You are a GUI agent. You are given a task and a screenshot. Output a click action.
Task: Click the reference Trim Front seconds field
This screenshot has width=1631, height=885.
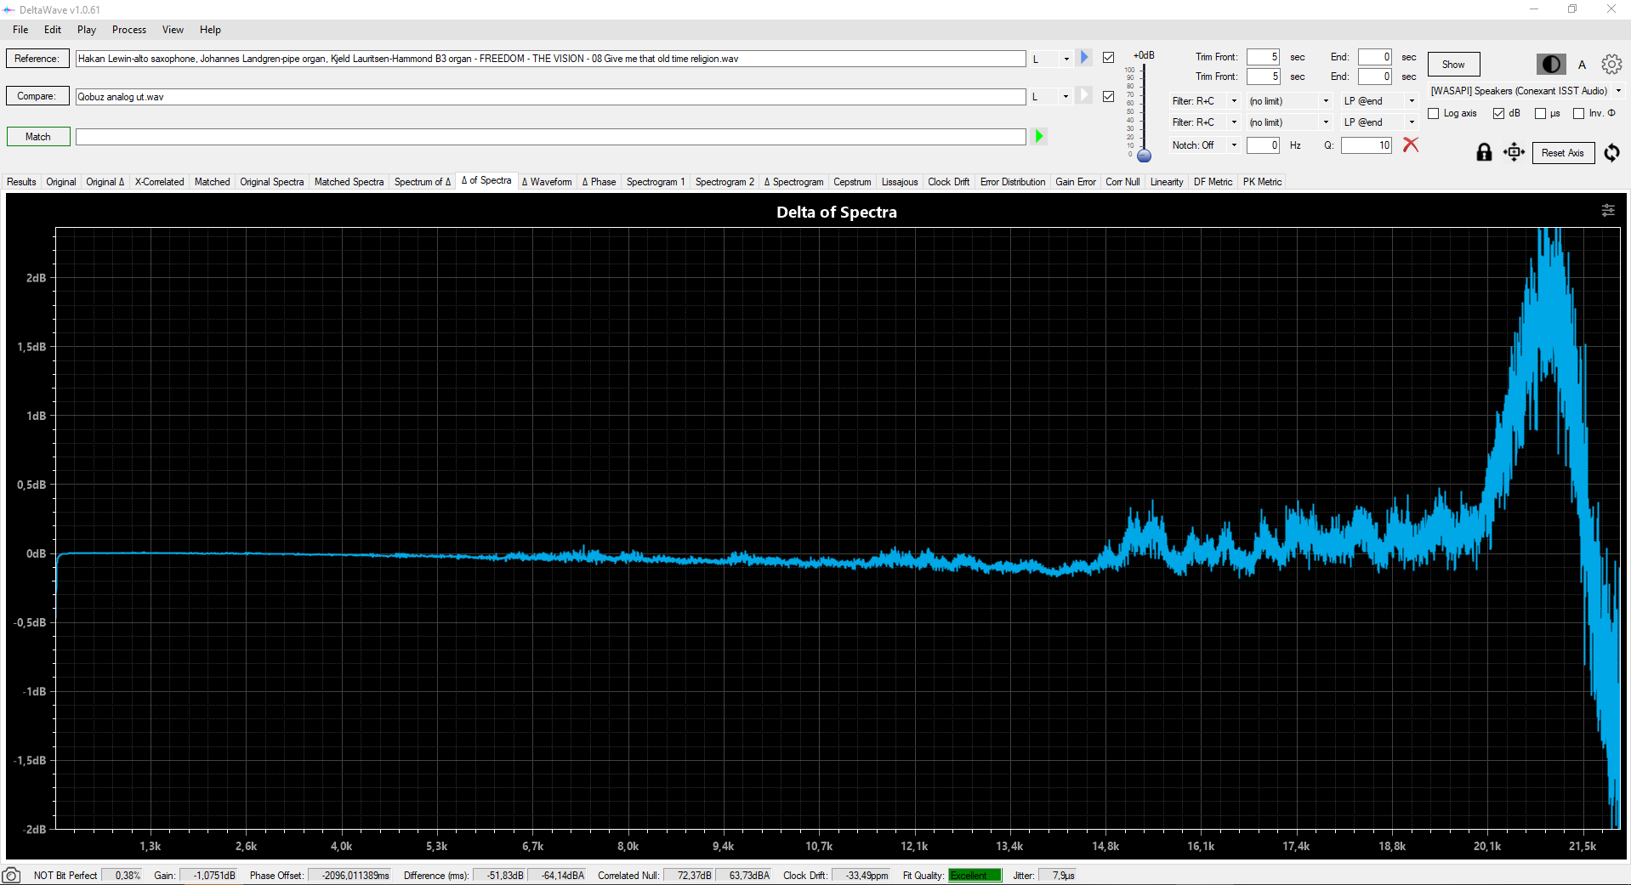coord(1263,57)
